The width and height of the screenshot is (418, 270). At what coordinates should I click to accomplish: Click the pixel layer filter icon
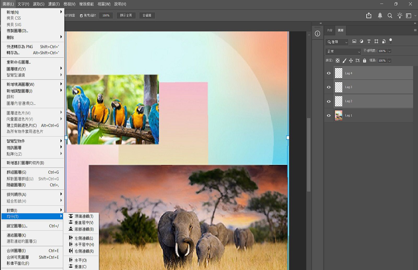tap(354, 41)
